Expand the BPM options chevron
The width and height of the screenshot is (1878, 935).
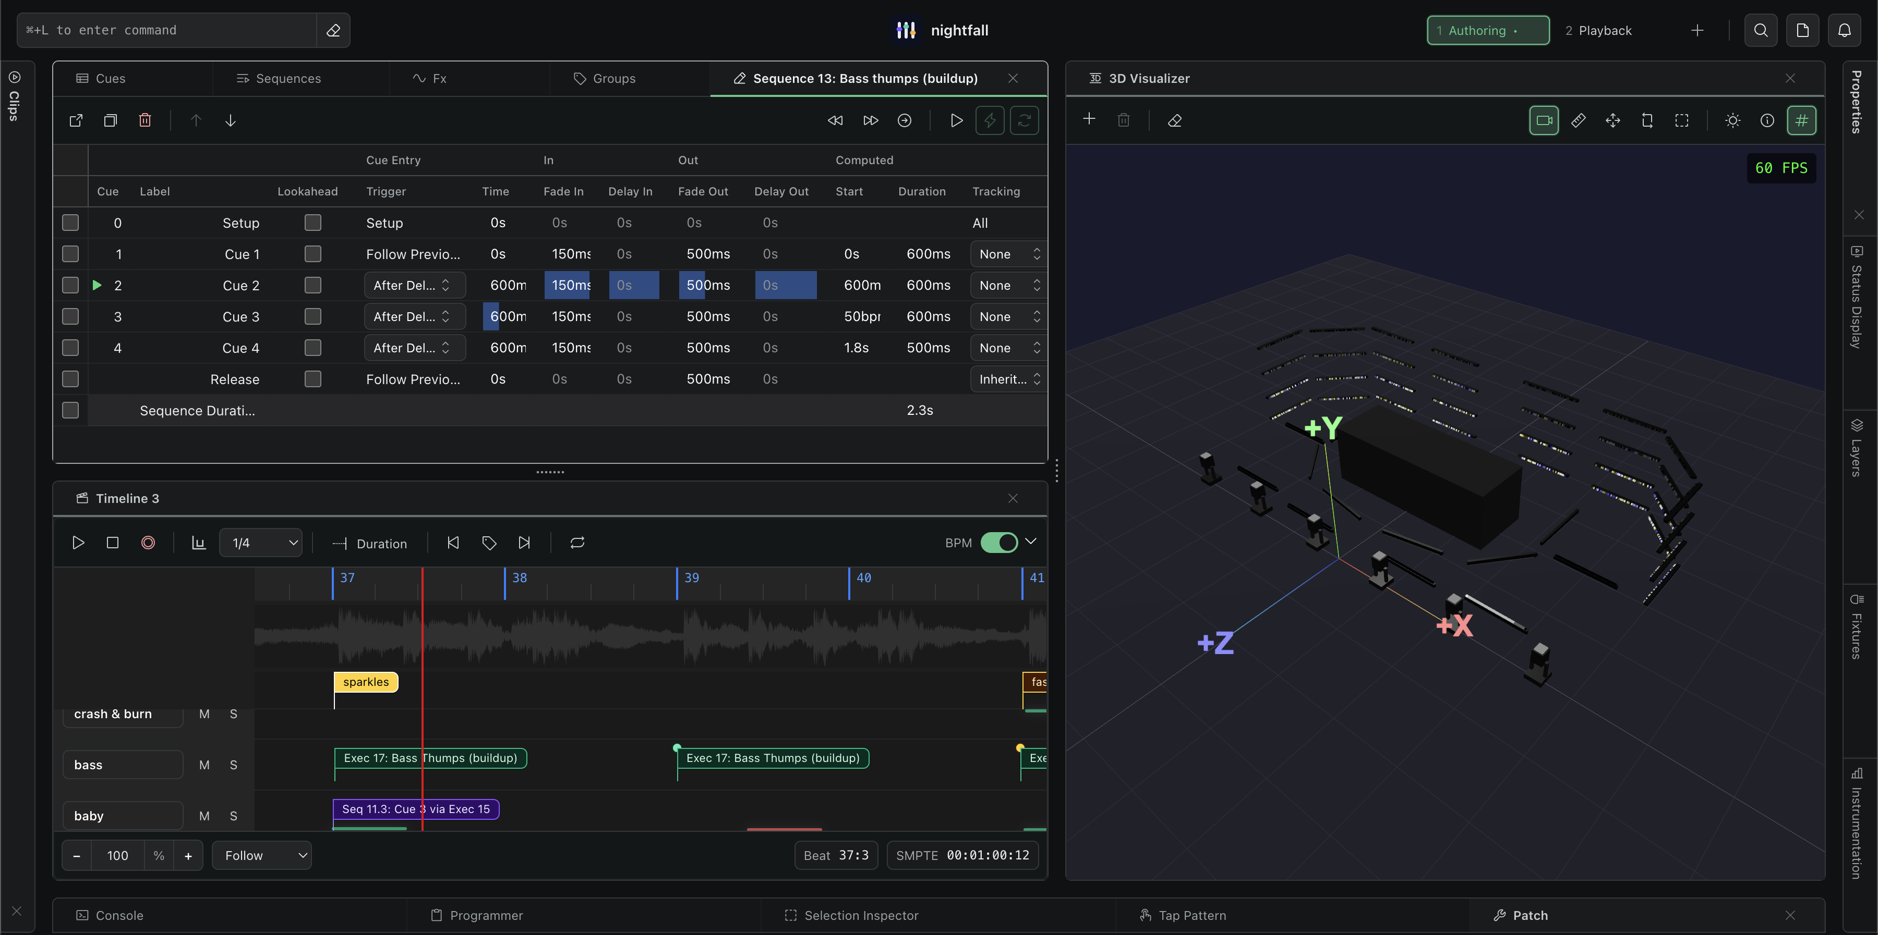click(1031, 541)
